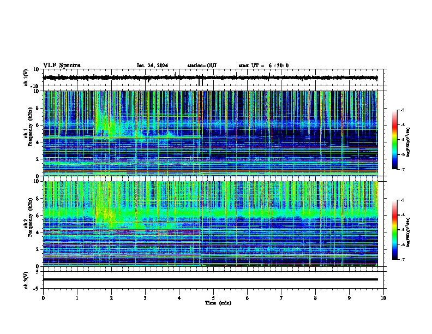This screenshot has height=334, width=432.
Task: Click the "Time (min)" axis label
Action: click(218, 303)
